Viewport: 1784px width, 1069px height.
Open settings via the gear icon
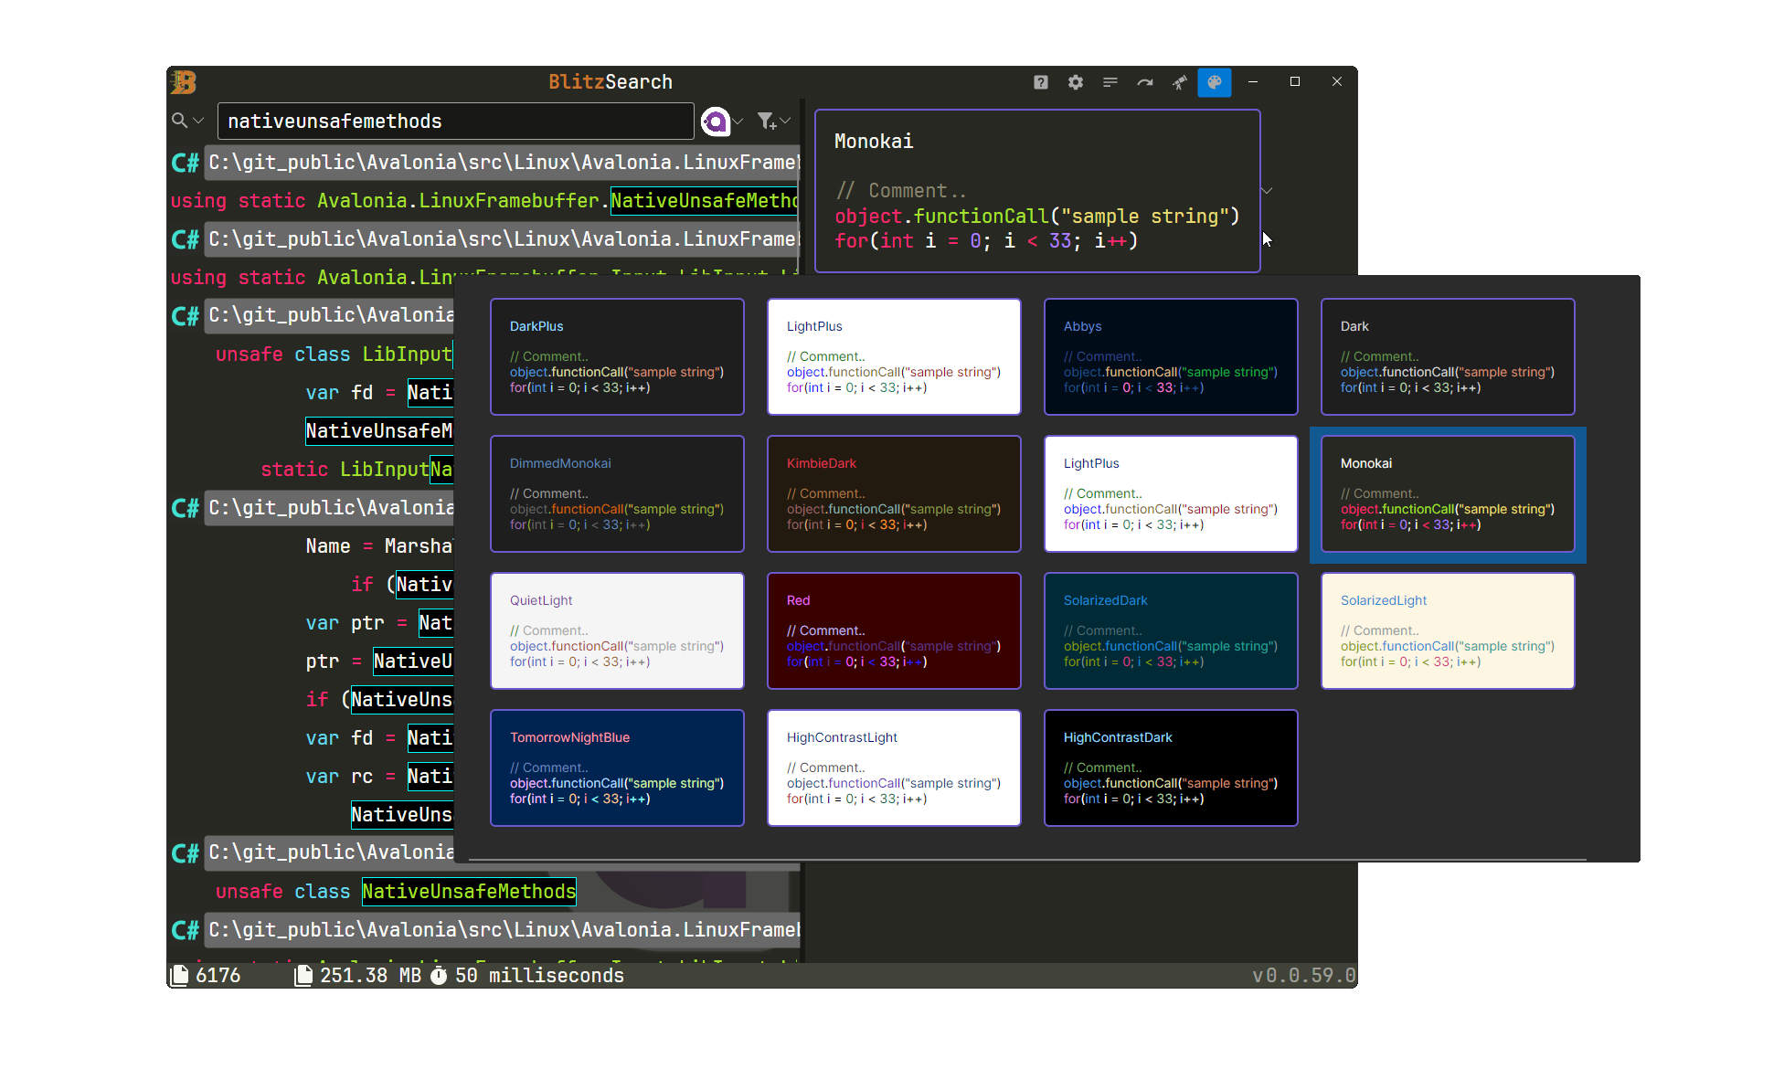coord(1075,82)
